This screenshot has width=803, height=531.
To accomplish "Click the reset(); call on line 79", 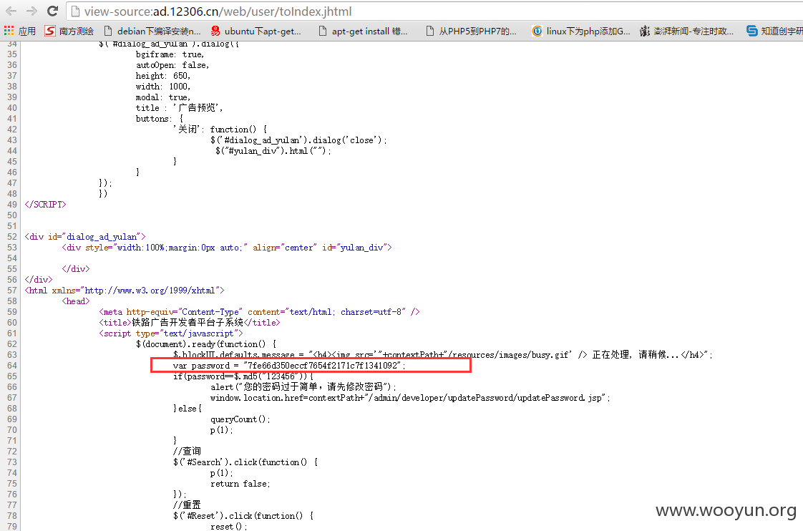I will pyautogui.click(x=229, y=527).
